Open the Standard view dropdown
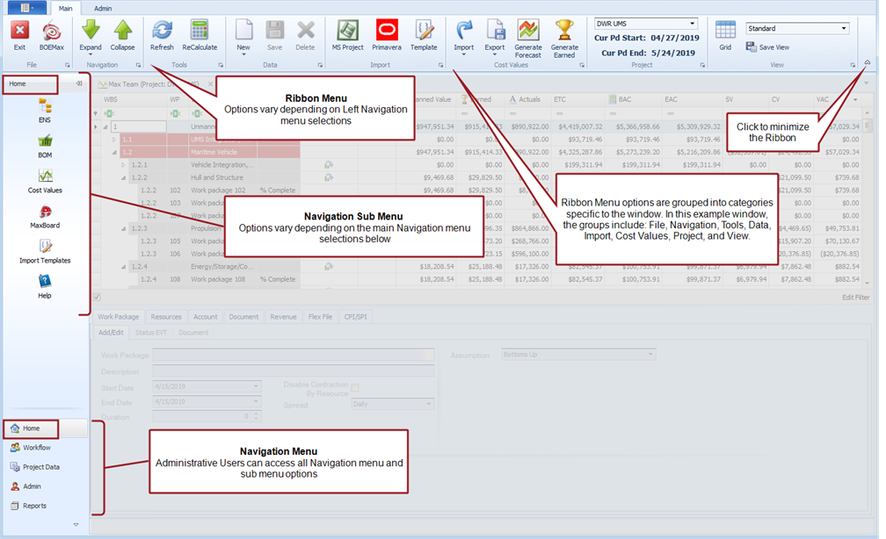 (x=797, y=29)
